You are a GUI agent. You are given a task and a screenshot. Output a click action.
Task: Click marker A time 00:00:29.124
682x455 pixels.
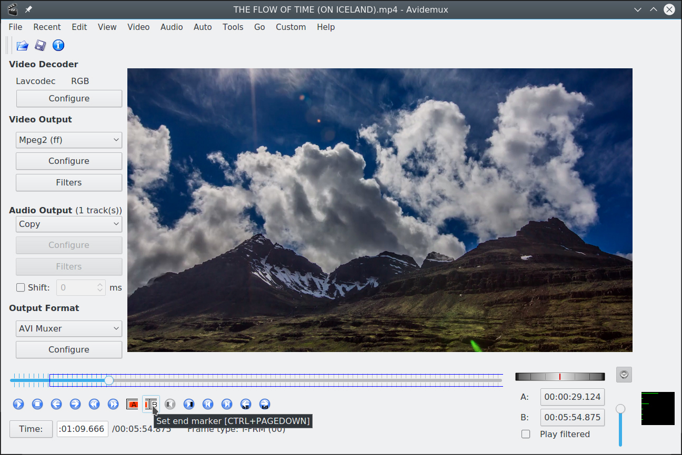(573, 397)
